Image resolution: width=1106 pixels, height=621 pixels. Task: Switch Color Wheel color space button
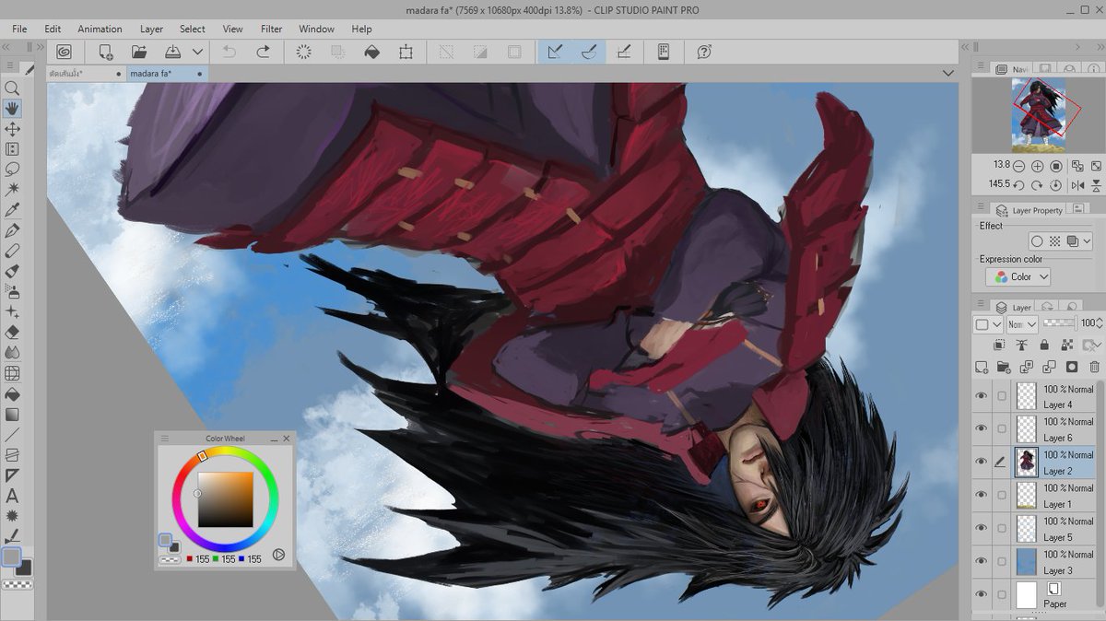[x=277, y=556]
